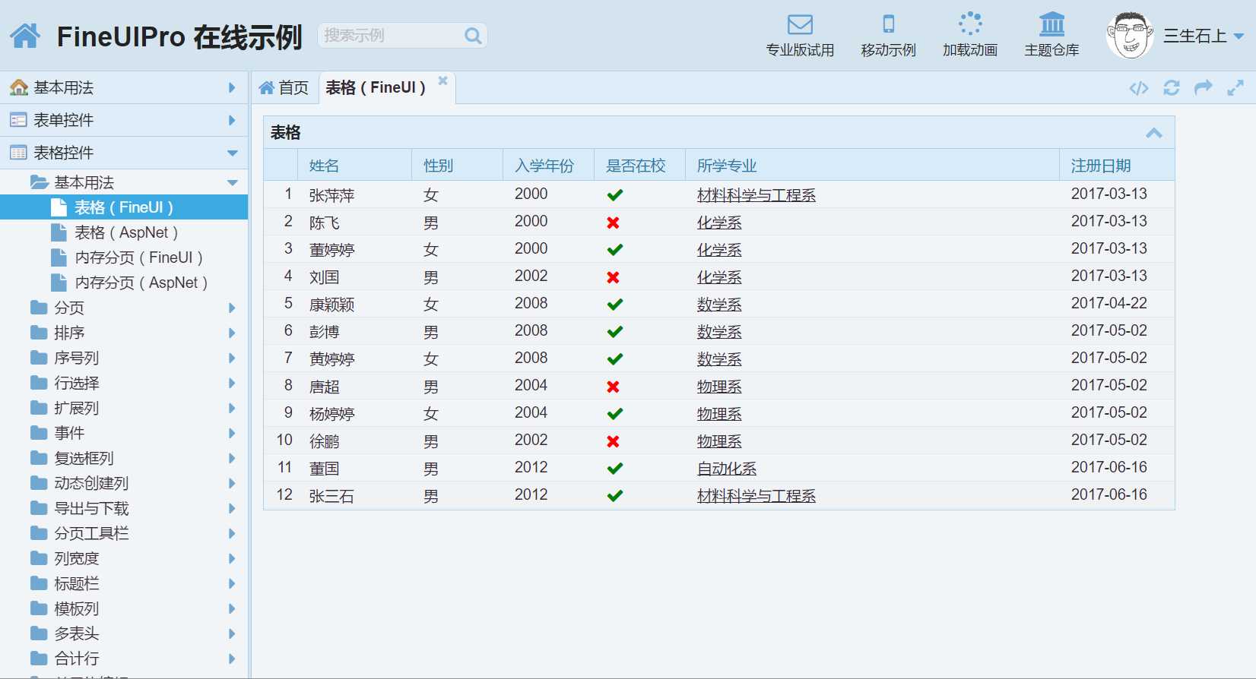
Task: Expand the 表单控件 menu section
Action: coord(124,120)
